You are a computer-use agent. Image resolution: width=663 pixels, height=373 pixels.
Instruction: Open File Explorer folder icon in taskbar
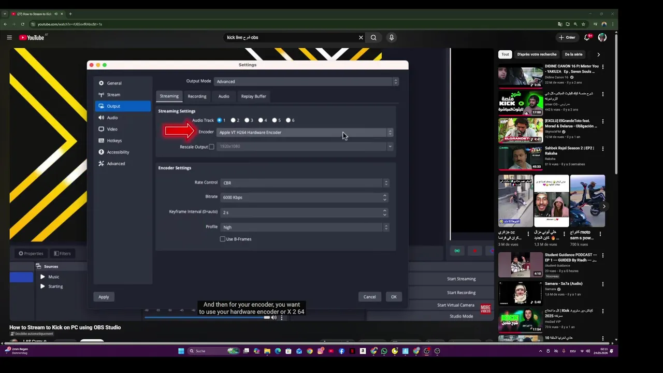click(x=267, y=351)
